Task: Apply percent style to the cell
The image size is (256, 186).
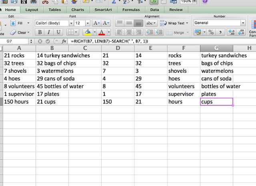Action: (x=211, y=32)
